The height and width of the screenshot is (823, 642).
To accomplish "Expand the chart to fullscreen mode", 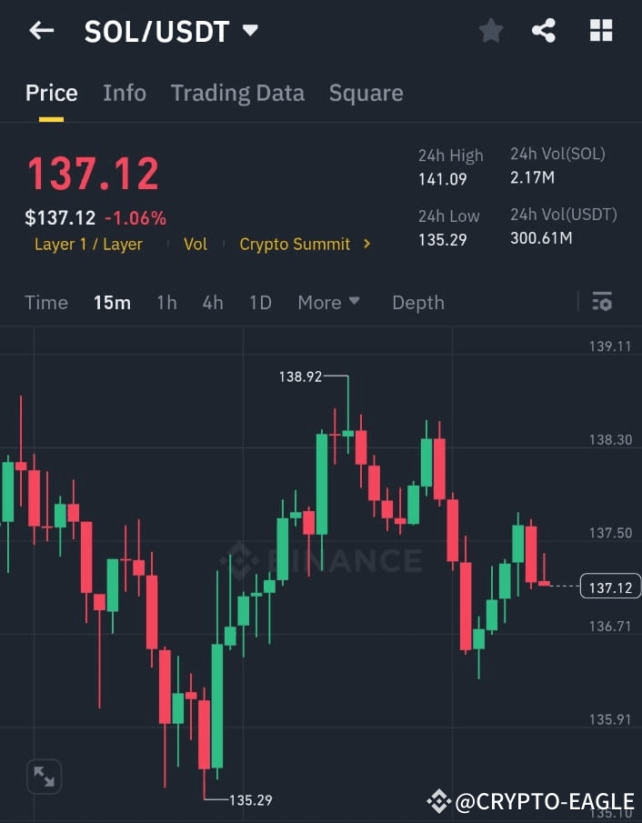I will 44,777.
